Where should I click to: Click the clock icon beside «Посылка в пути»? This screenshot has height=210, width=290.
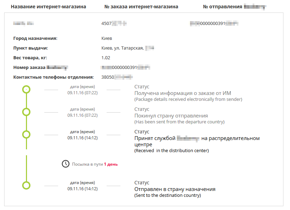coord(65,164)
